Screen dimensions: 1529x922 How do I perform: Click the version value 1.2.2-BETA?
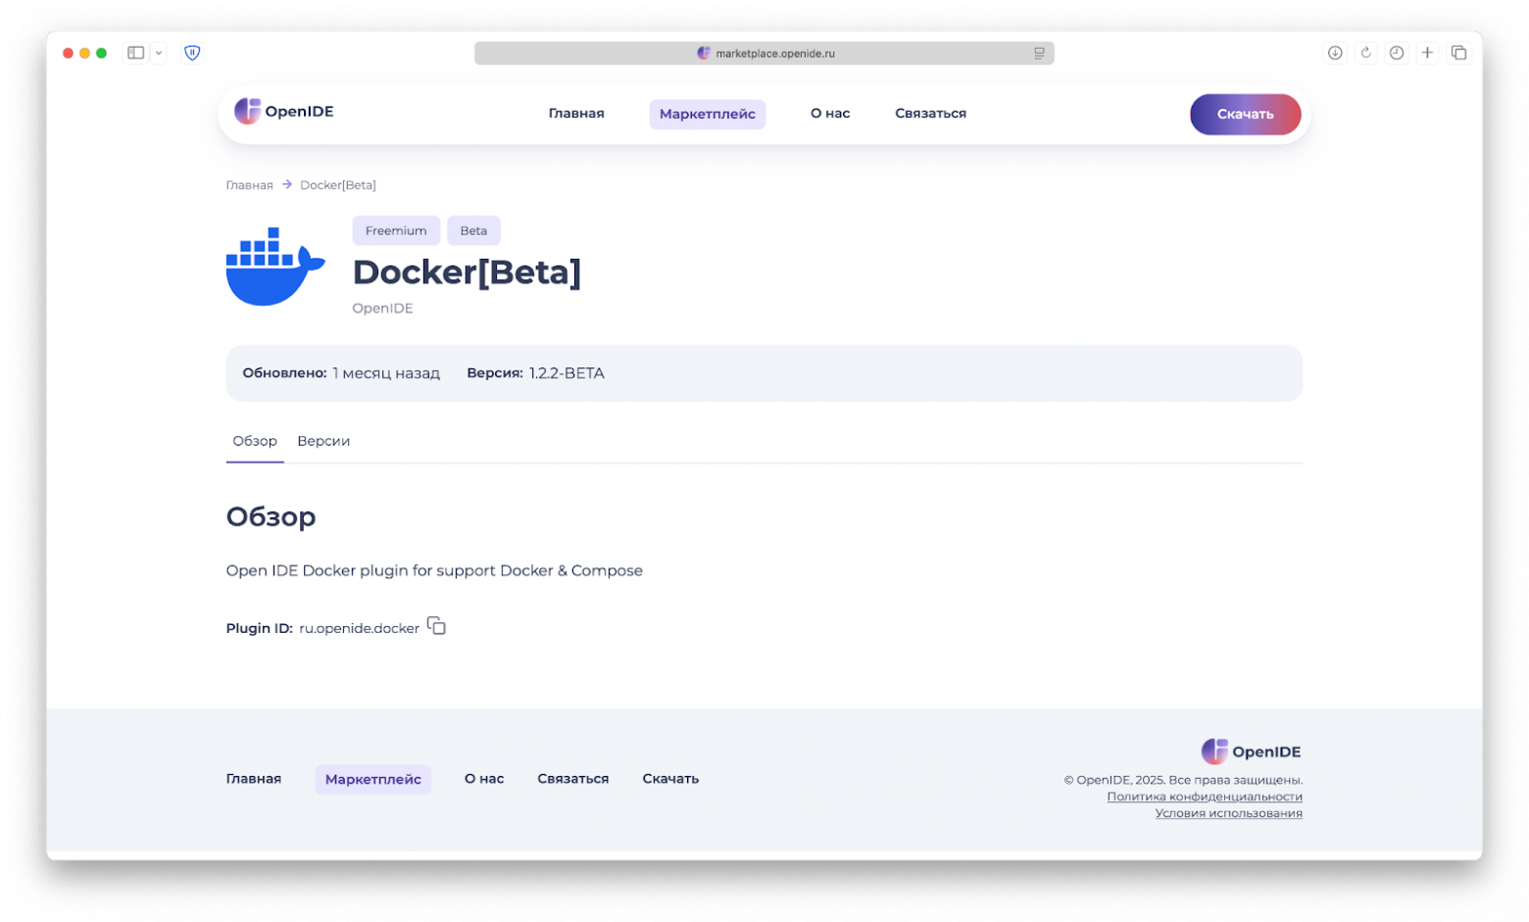click(x=567, y=373)
